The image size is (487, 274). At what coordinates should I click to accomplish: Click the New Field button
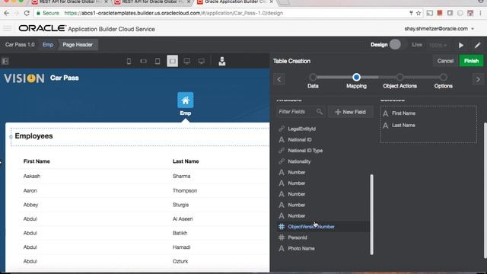click(350, 112)
